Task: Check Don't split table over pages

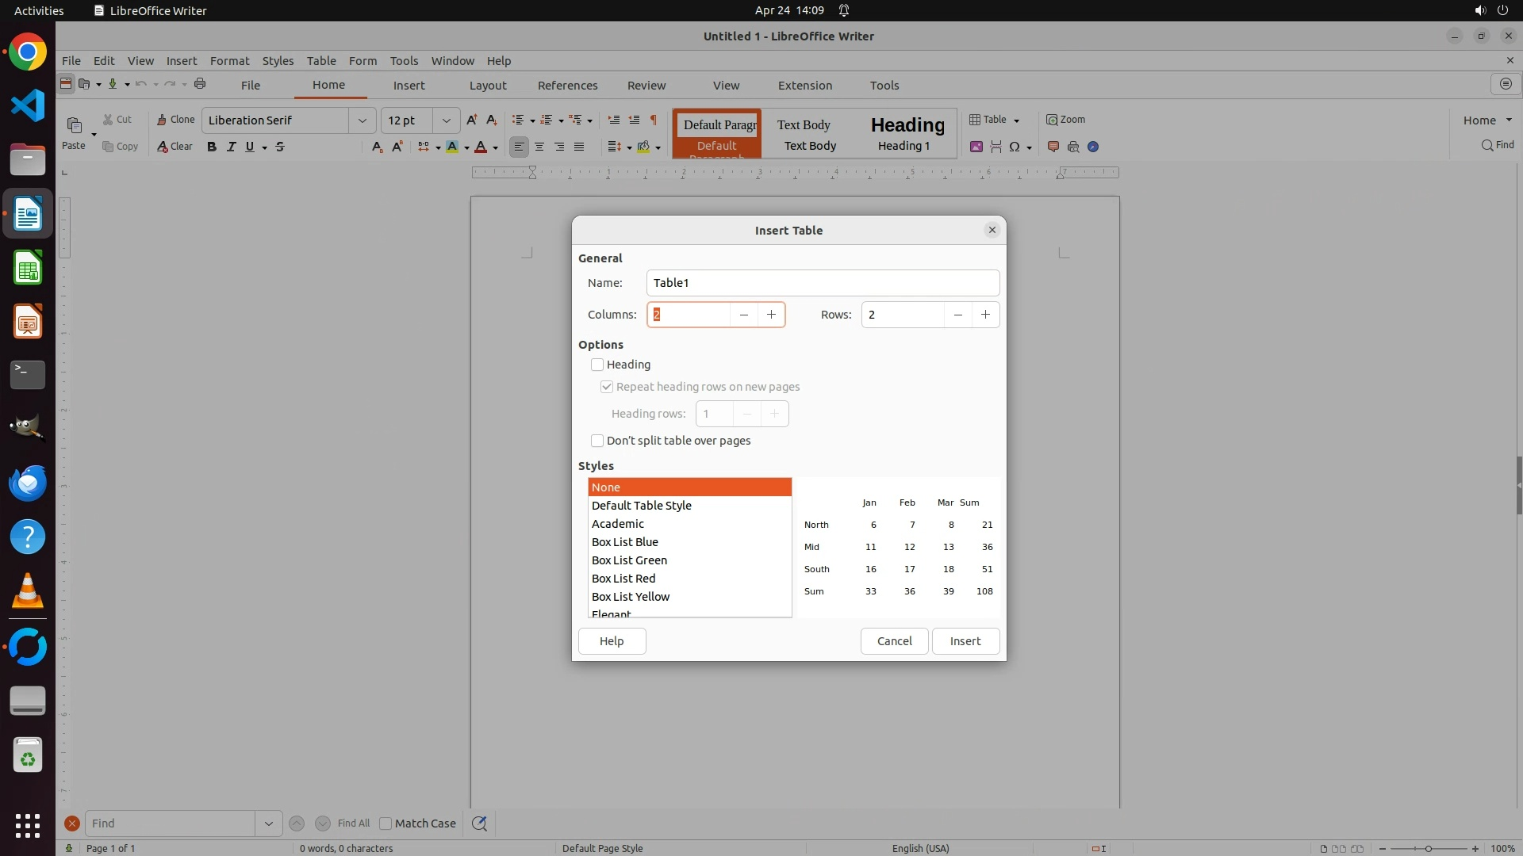Action: [597, 441]
